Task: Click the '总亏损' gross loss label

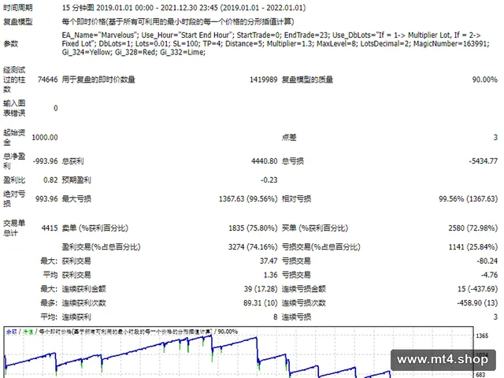Action: [293, 161]
